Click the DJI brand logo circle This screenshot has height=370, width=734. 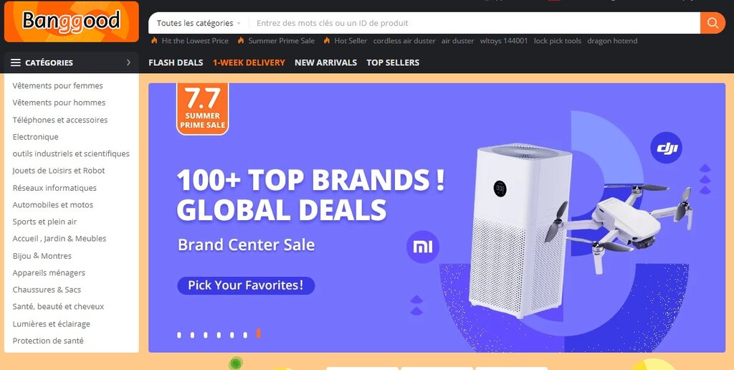(666, 148)
